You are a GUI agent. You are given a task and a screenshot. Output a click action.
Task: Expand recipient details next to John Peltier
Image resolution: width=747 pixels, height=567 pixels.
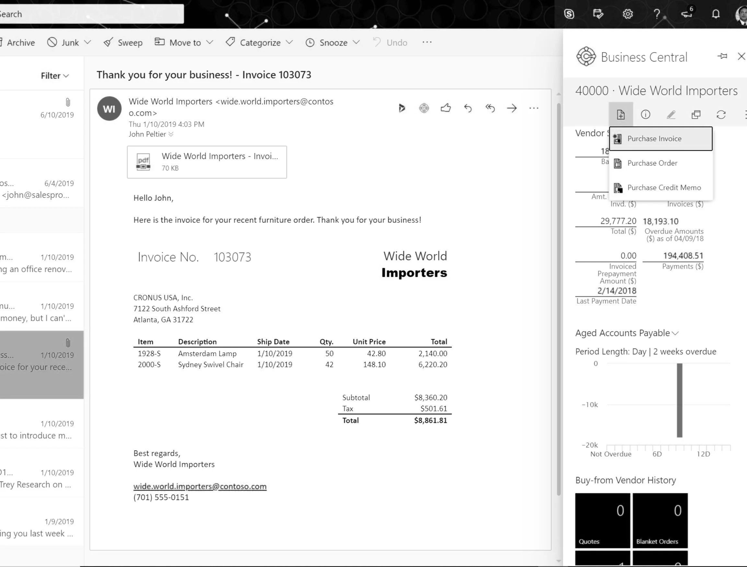point(171,134)
